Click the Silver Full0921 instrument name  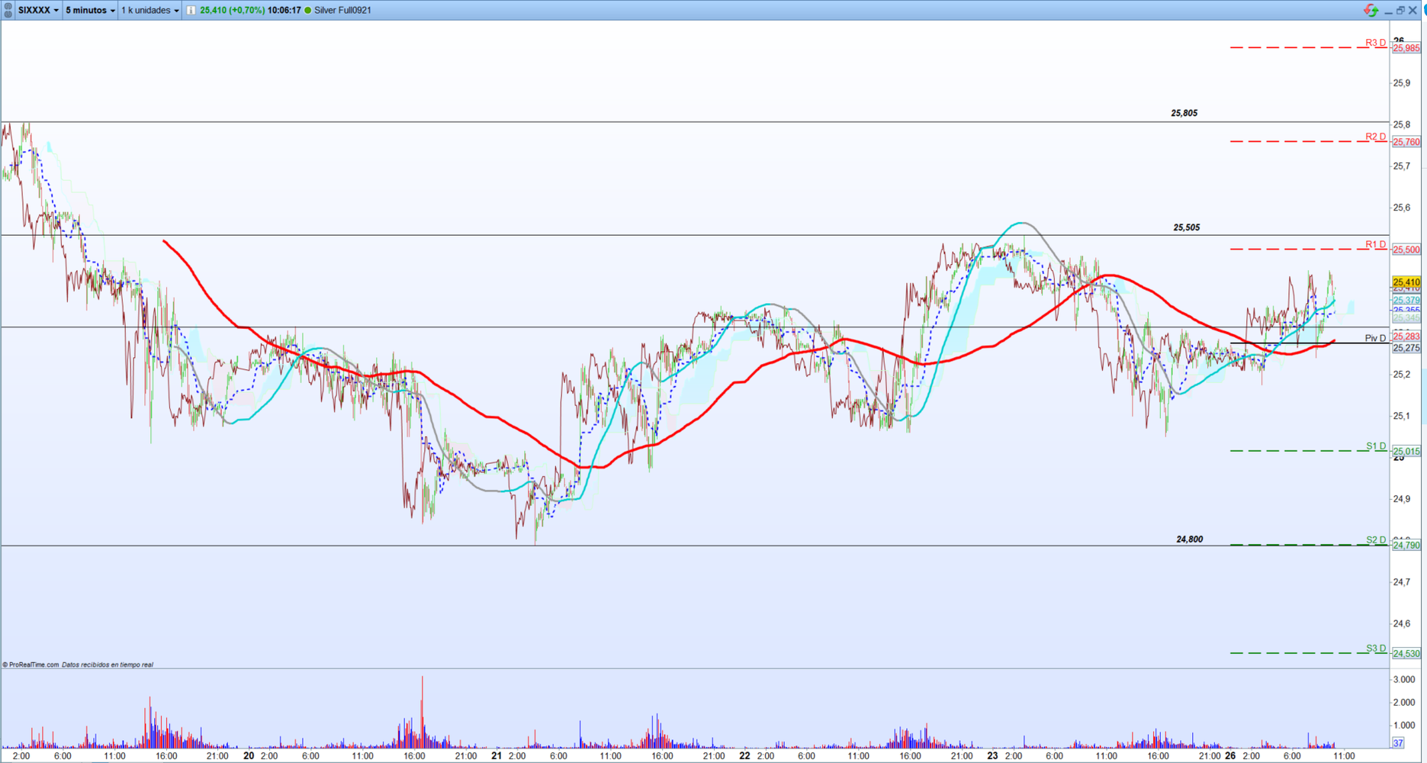click(x=342, y=11)
